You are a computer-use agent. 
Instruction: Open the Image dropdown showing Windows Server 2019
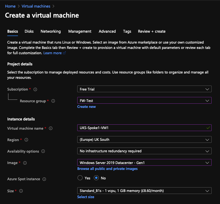coord(144,163)
